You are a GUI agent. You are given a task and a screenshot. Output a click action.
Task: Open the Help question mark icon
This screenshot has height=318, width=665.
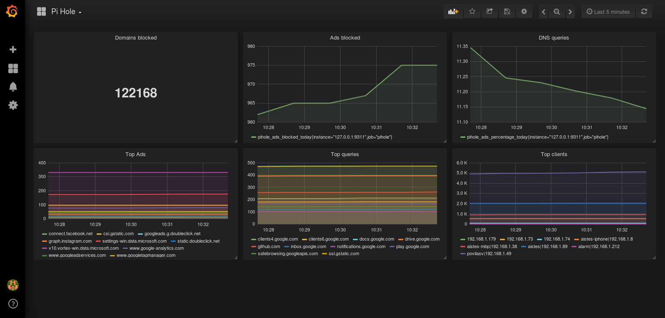coord(13,303)
